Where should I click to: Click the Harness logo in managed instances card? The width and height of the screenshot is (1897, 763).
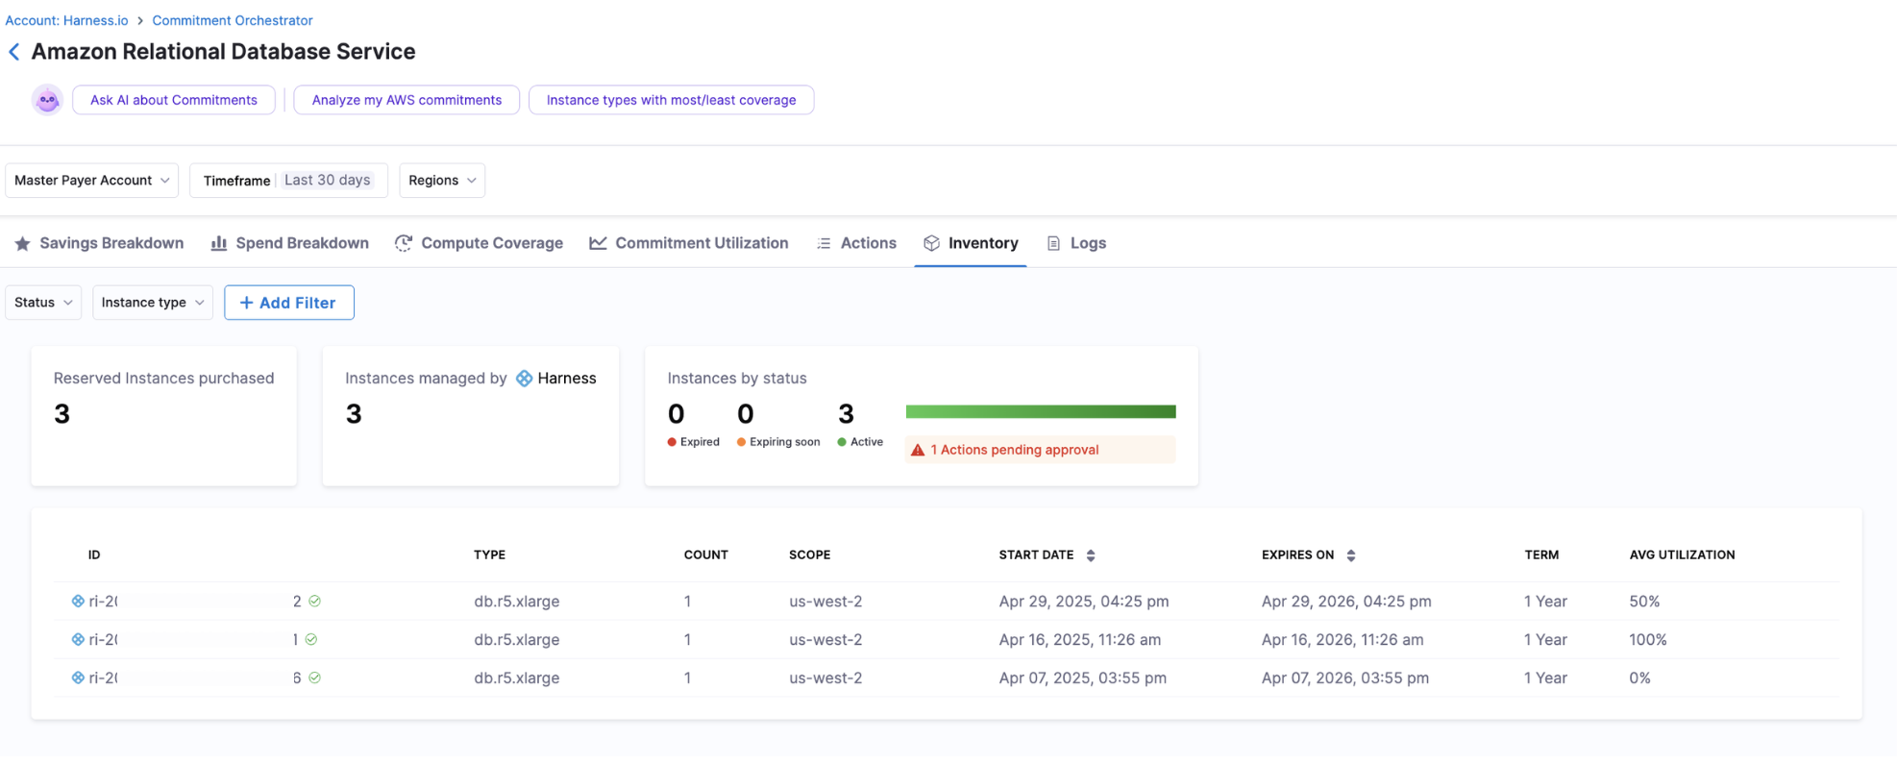point(524,379)
